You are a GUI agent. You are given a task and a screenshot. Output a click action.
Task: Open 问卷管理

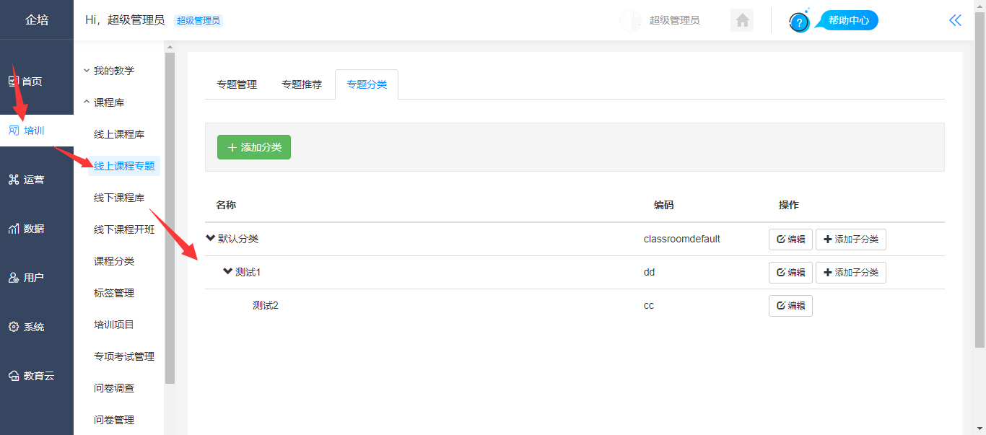tap(114, 420)
